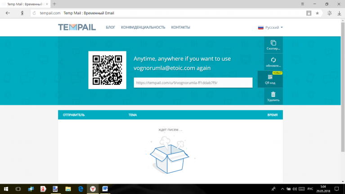The width and height of the screenshot is (345, 194).
Task: Open browser downloads arrow
Action: (x=339, y=13)
